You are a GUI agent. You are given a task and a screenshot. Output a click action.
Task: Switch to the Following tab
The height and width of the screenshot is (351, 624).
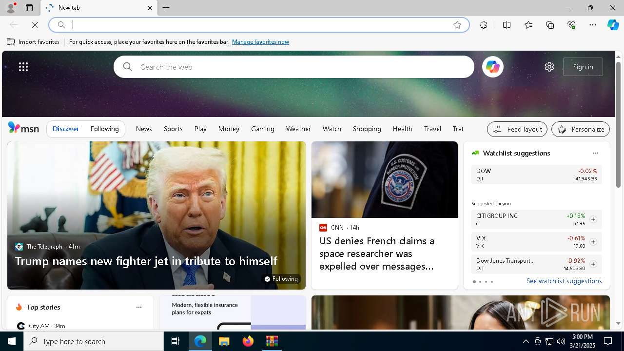104,129
